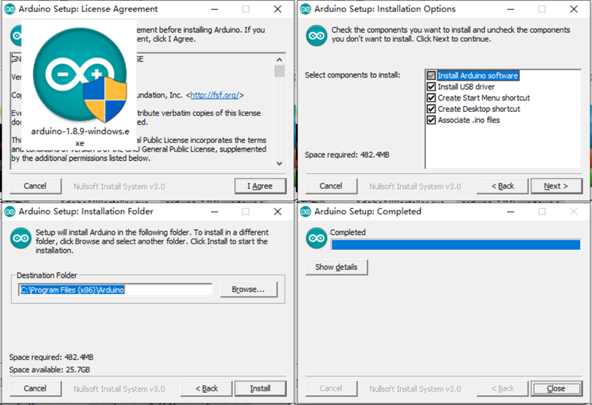The image size is (592, 405).
Task: Close the Installation Folder window with X
Action: tap(278, 211)
